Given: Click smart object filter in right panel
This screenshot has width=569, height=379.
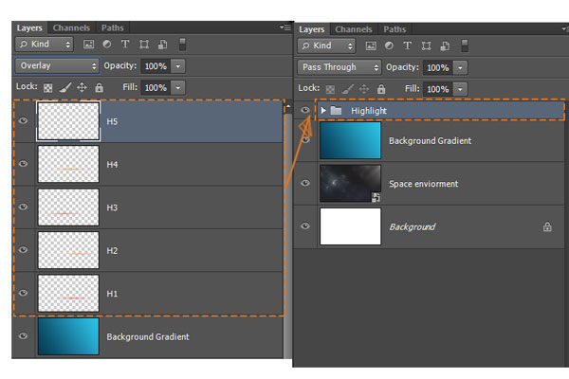Looking at the screenshot, I should 445,45.
